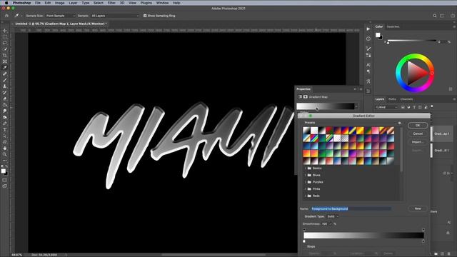Open the Window menu
The height and width of the screenshot is (257, 457).
point(162,3)
